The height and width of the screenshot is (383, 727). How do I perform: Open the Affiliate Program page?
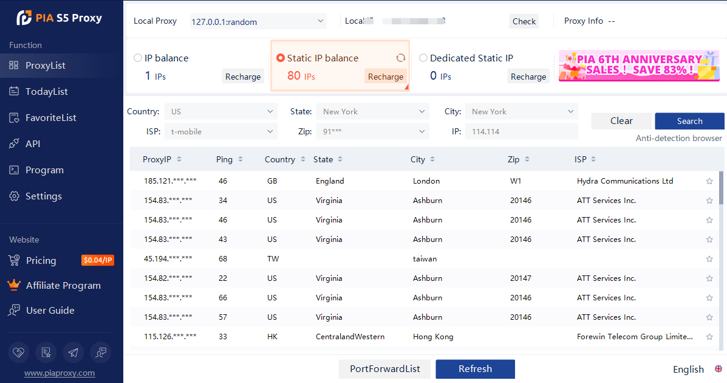pos(54,286)
